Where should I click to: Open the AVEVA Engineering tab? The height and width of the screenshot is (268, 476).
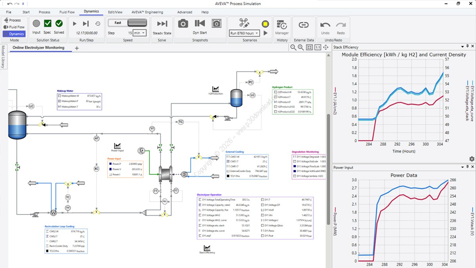146,12
